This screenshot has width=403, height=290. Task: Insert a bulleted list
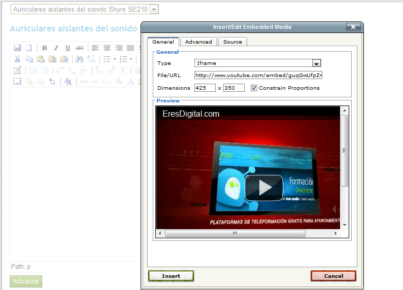(107, 59)
